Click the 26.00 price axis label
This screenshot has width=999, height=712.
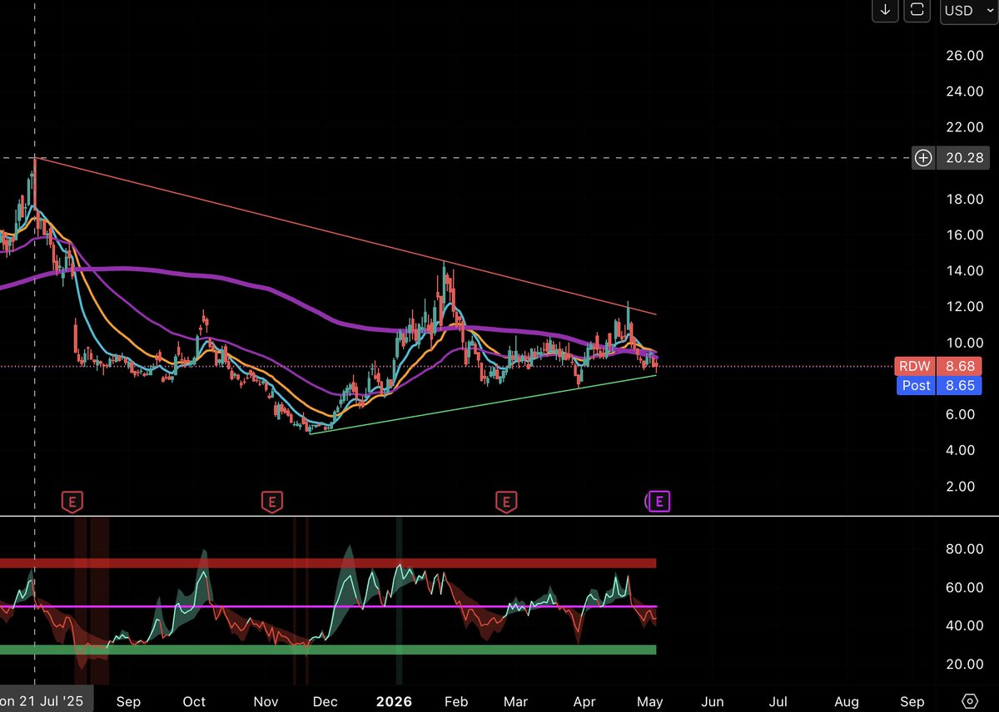point(964,55)
